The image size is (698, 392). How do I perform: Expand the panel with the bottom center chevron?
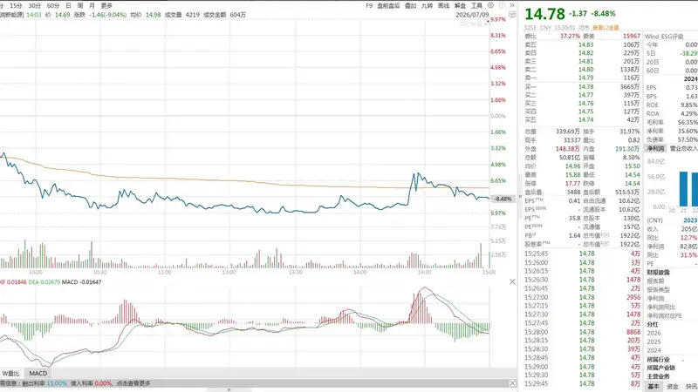point(229,389)
